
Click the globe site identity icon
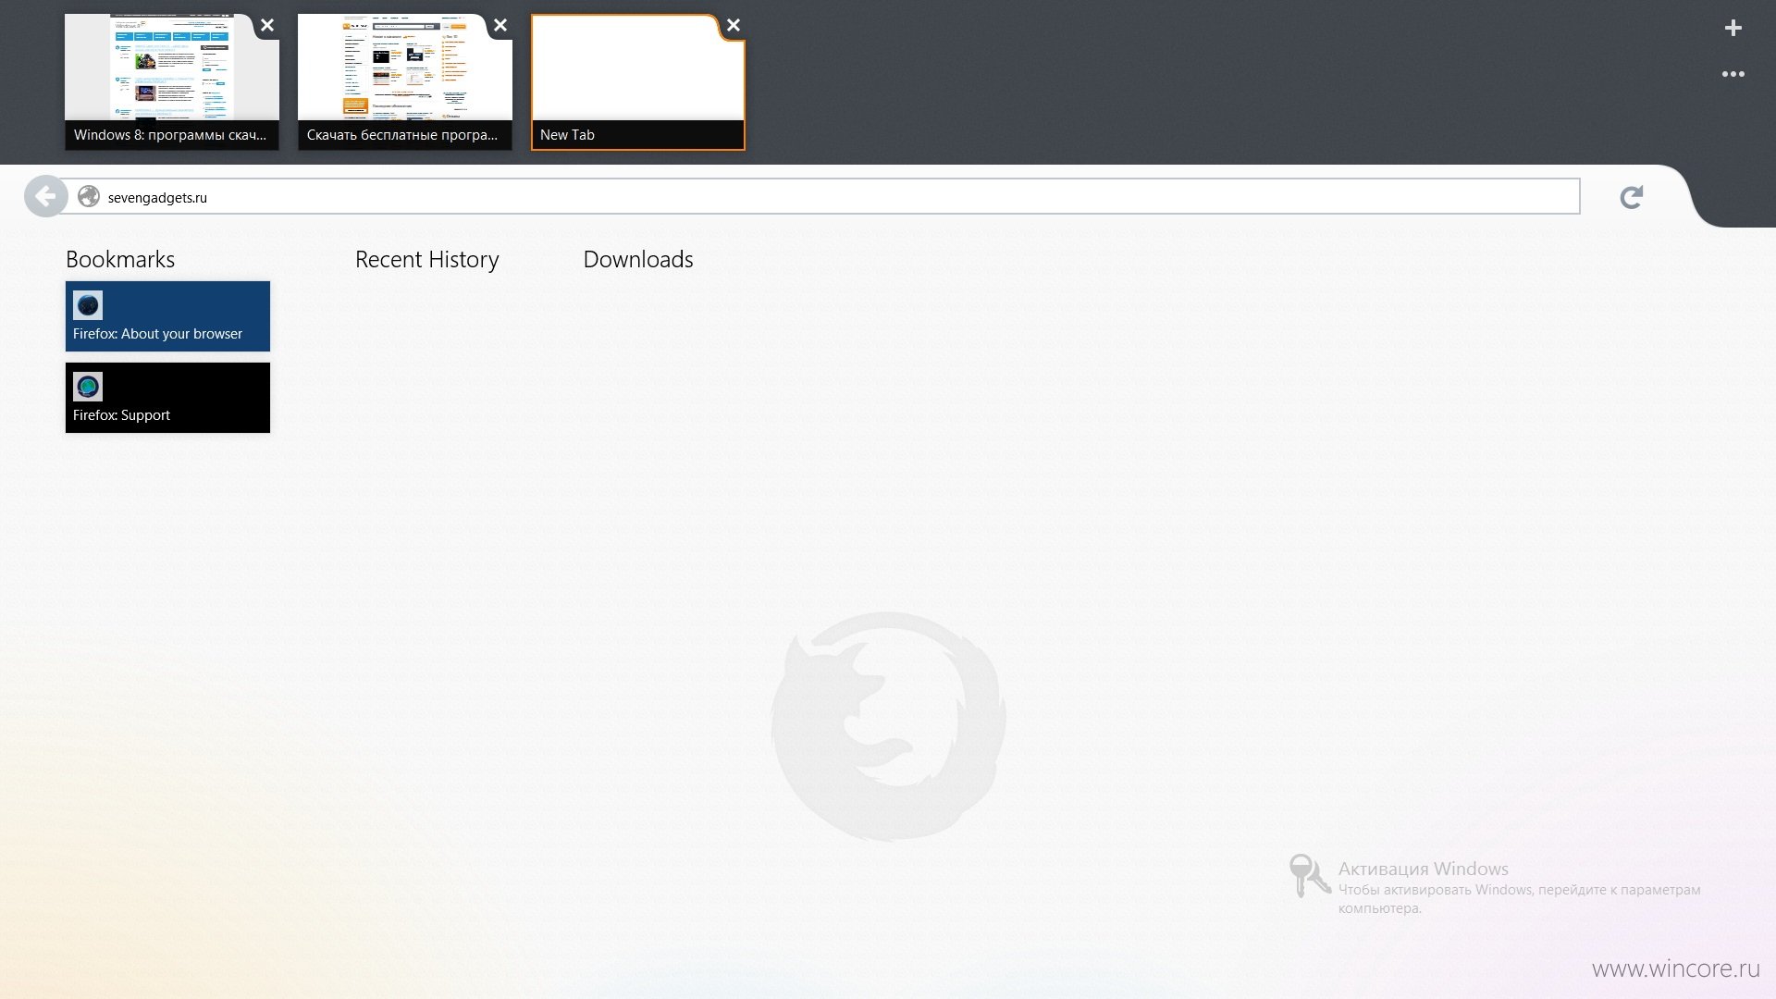[89, 196]
